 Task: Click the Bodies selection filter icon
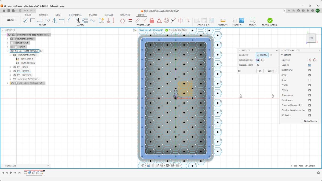(263, 60)
